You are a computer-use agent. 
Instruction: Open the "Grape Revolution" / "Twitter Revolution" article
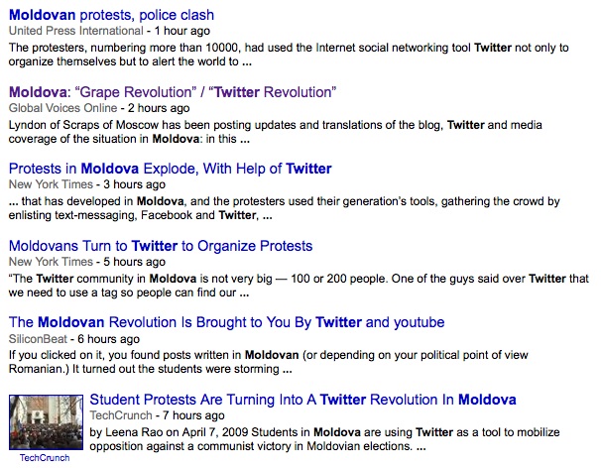(x=173, y=92)
